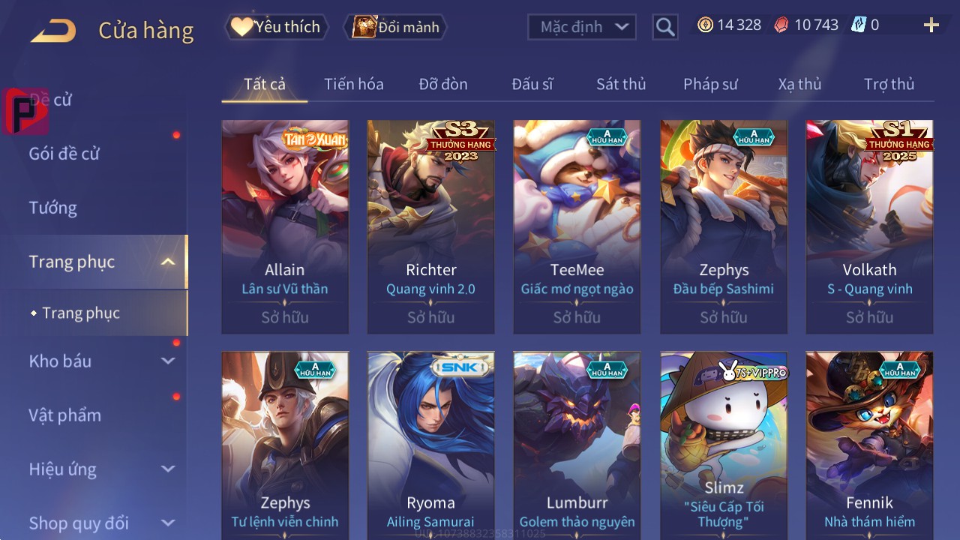Select the Tiến hóa filter tab
Screen dimensions: 960x540
[354, 84]
